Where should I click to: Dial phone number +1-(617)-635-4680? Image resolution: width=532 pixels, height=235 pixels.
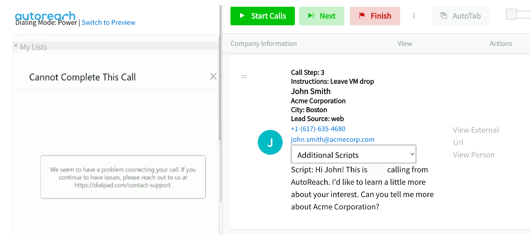[x=318, y=129]
